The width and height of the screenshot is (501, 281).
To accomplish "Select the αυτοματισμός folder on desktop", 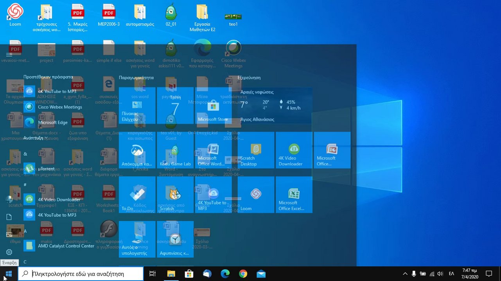I will [x=140, y=16].
